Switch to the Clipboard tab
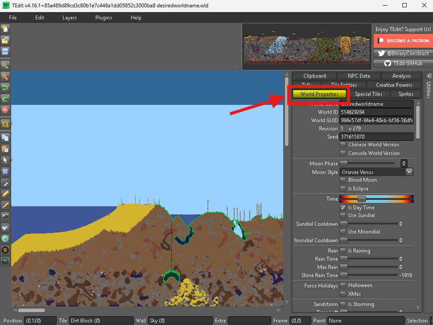Screen dimensions: 433x325 coord(315,76)
